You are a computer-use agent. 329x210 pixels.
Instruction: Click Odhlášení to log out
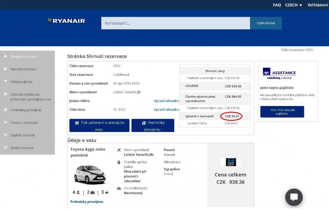click(318, 5)
